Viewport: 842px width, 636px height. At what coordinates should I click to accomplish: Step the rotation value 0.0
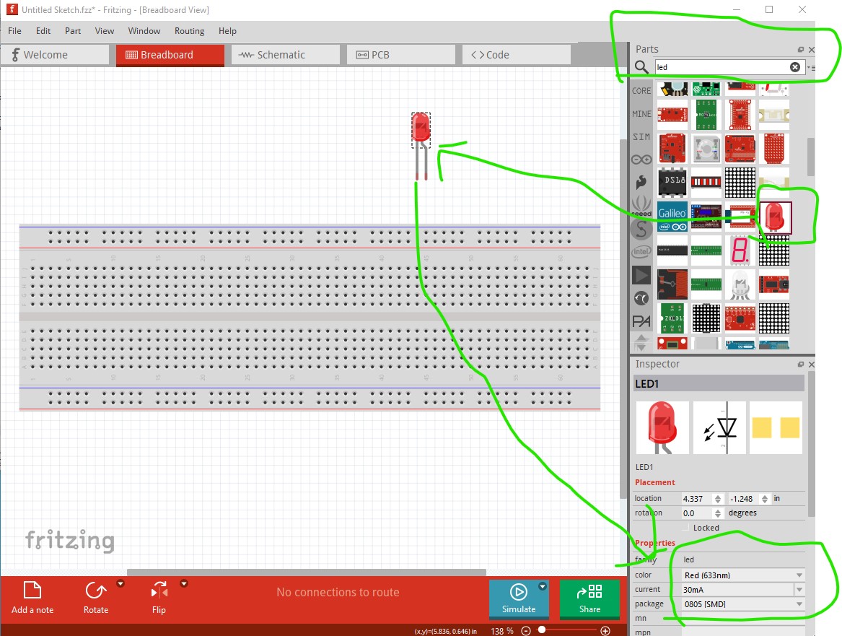coord(717,513)
